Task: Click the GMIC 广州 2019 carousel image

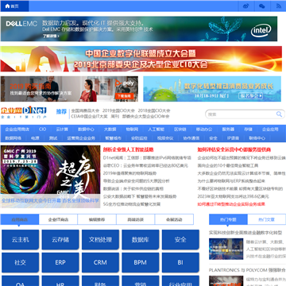Action: [50, 176]
